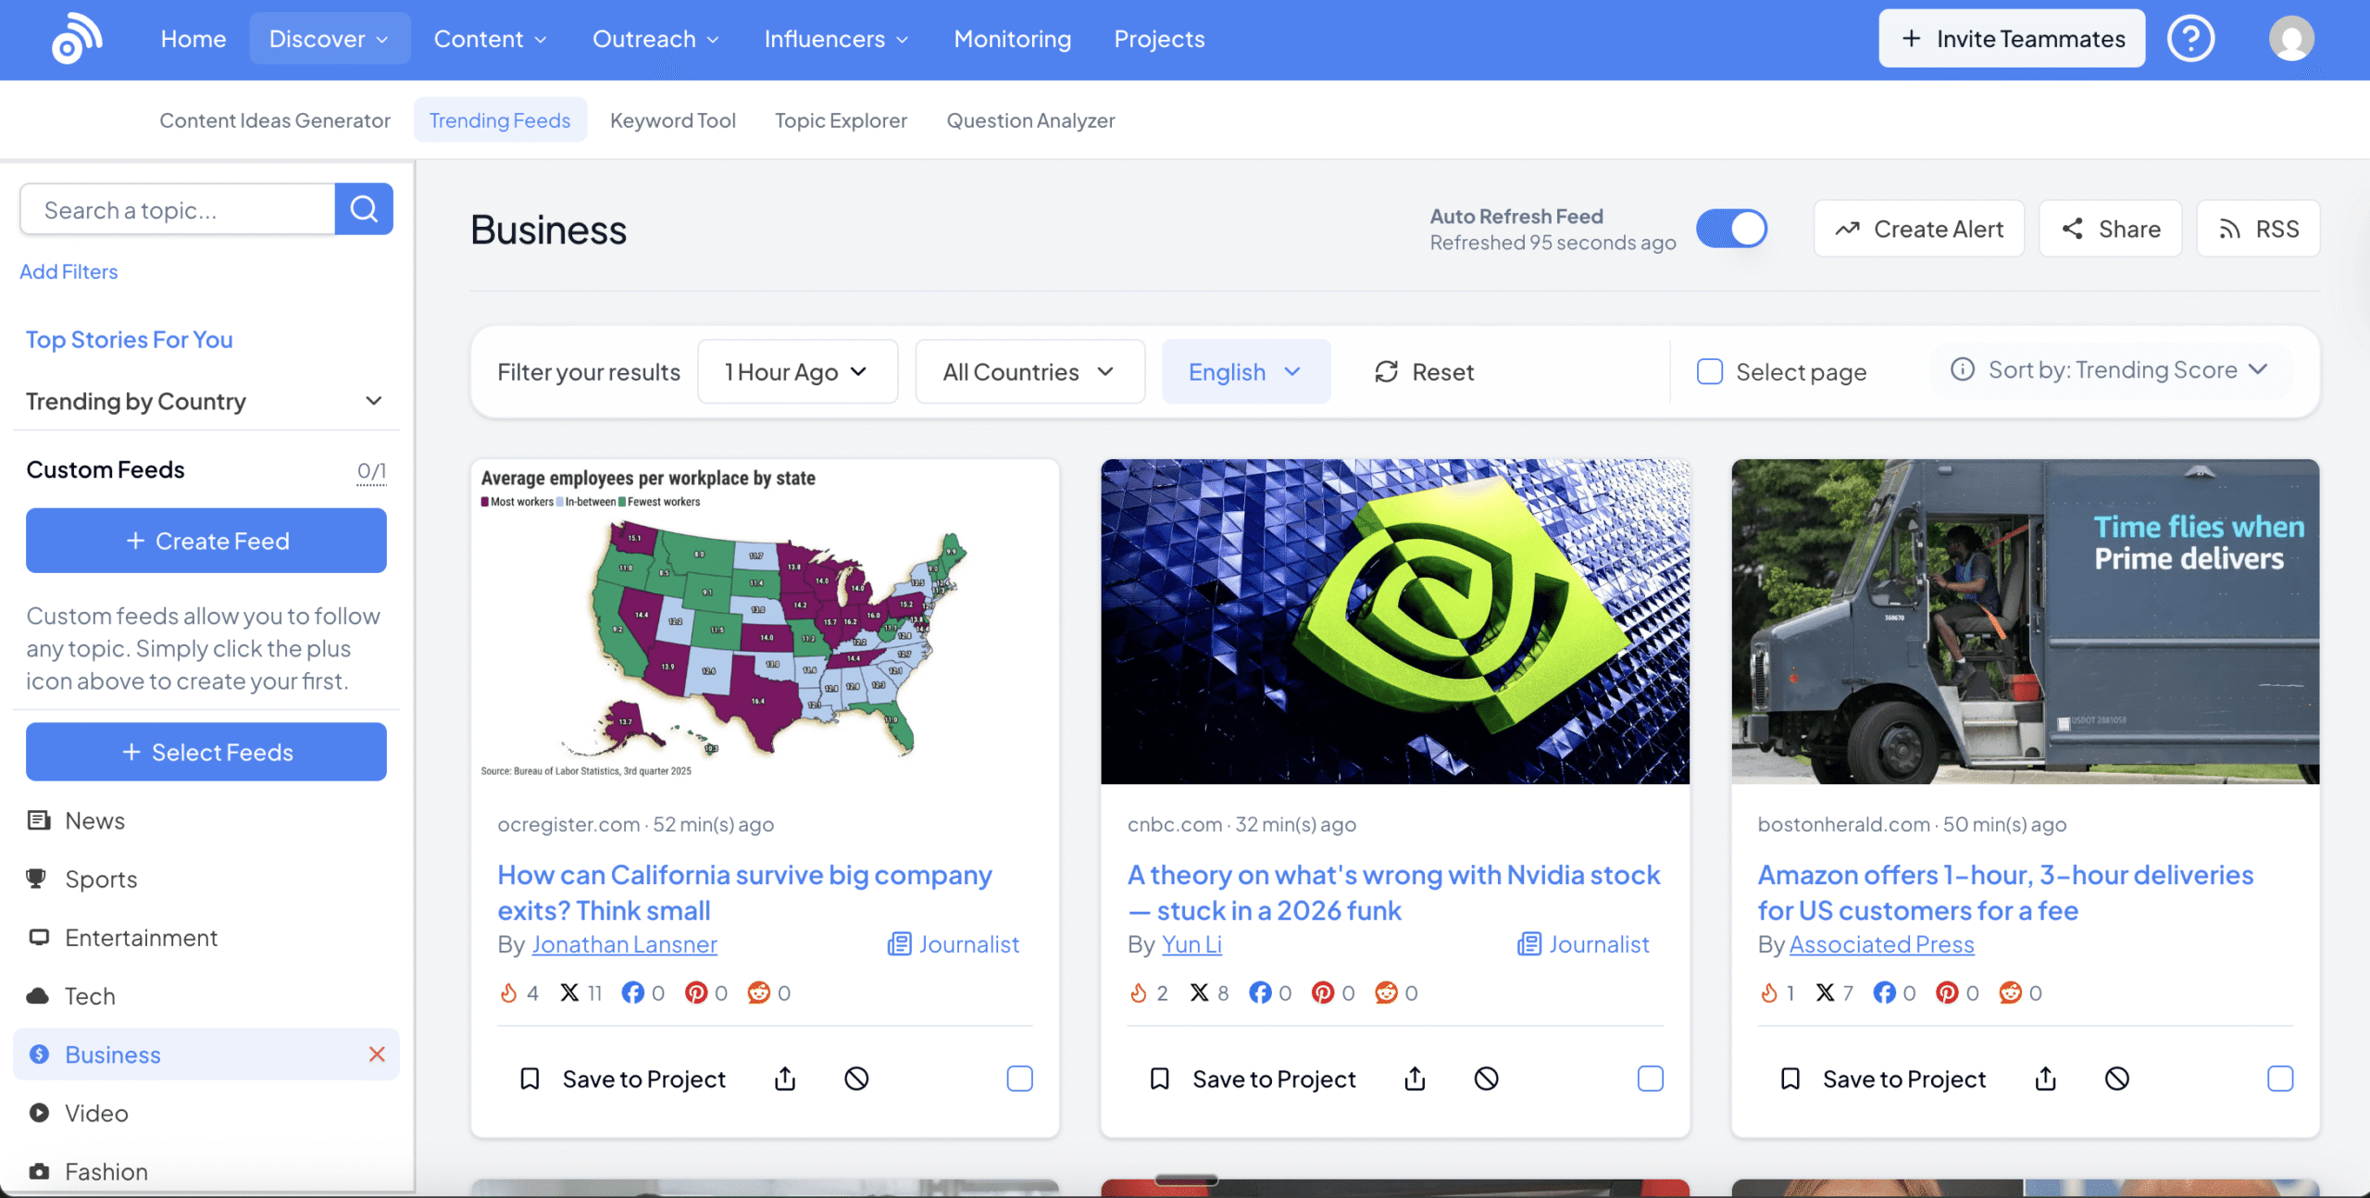Open Projects in top navigation

pyautogui.click(x=1159, y=39)
